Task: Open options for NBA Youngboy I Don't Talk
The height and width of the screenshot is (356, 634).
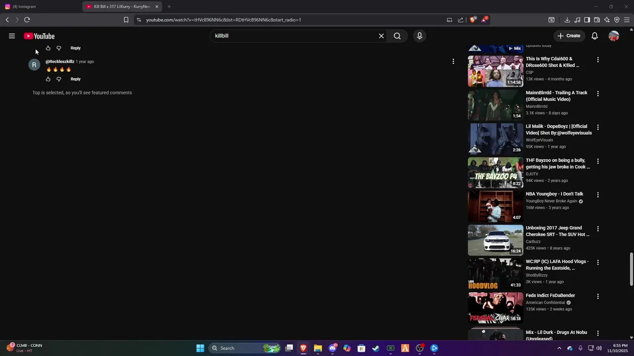Action: pos(598,195)
